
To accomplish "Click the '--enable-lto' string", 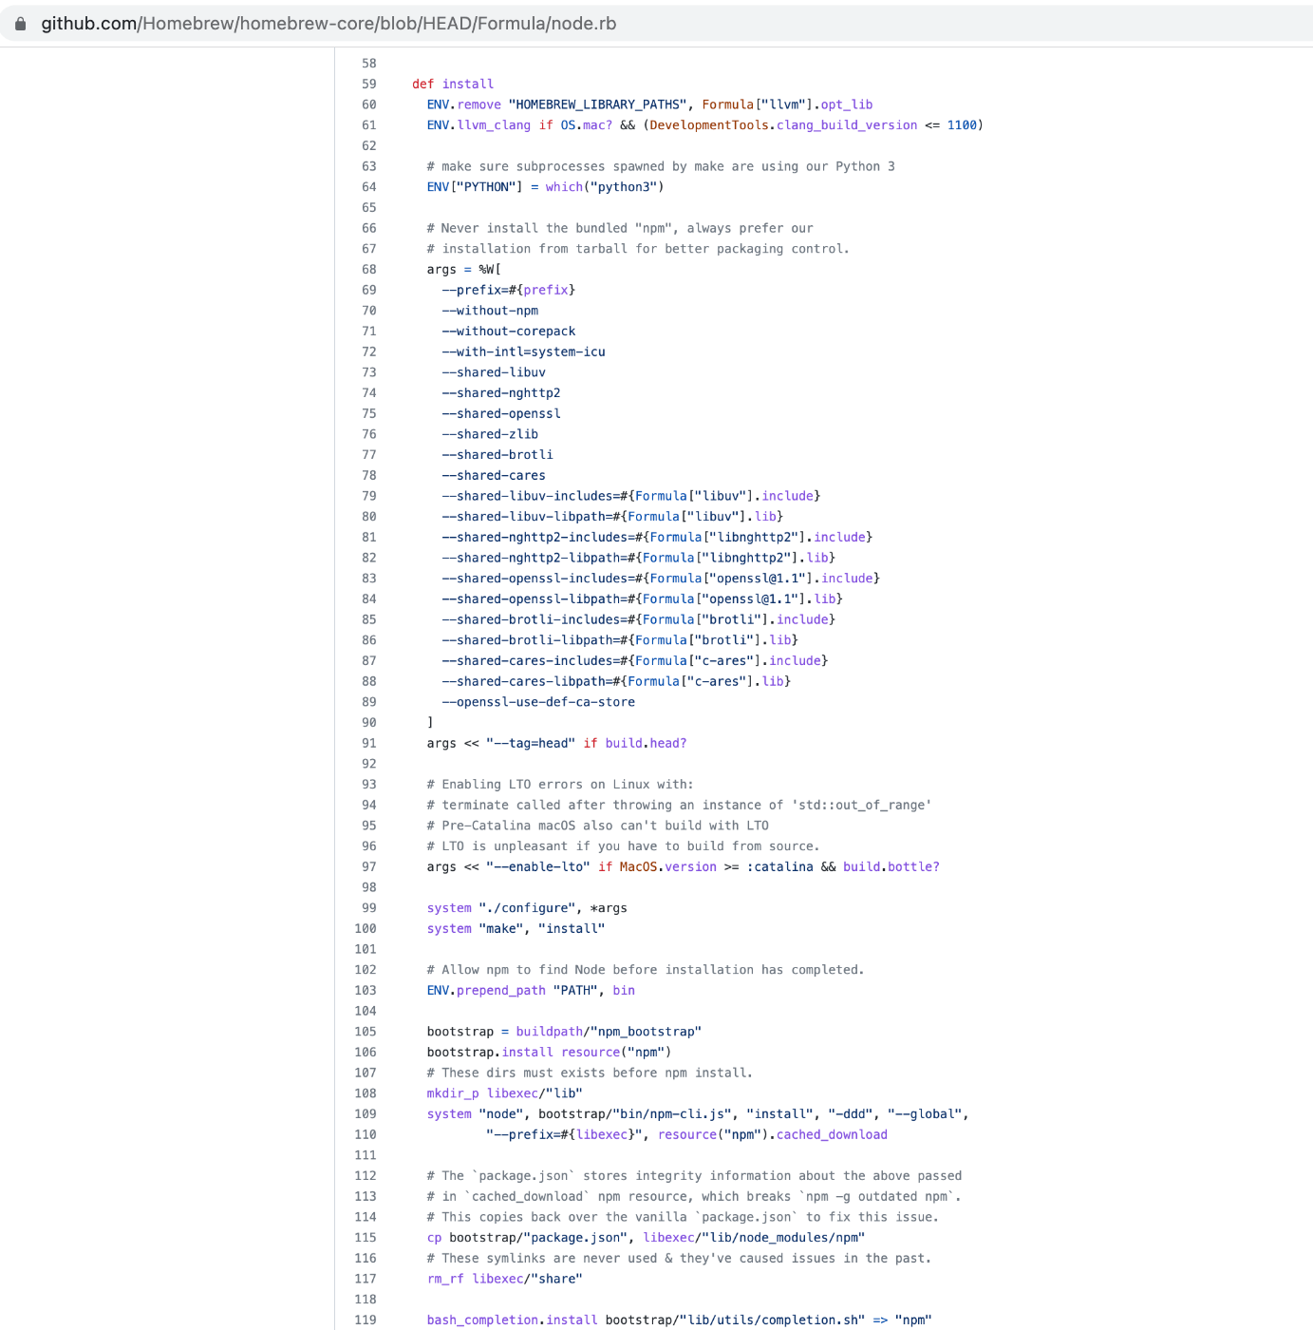I will (x=538, y=866).
